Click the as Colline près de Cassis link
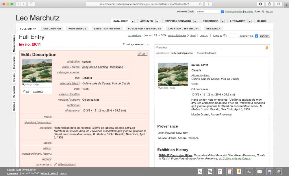289x176 pixels. click(x=235, y=158)
